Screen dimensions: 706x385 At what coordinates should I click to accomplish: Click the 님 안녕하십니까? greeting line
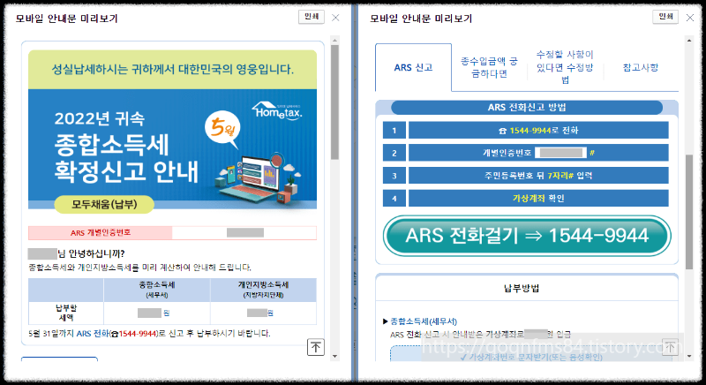tap(77, 253)
